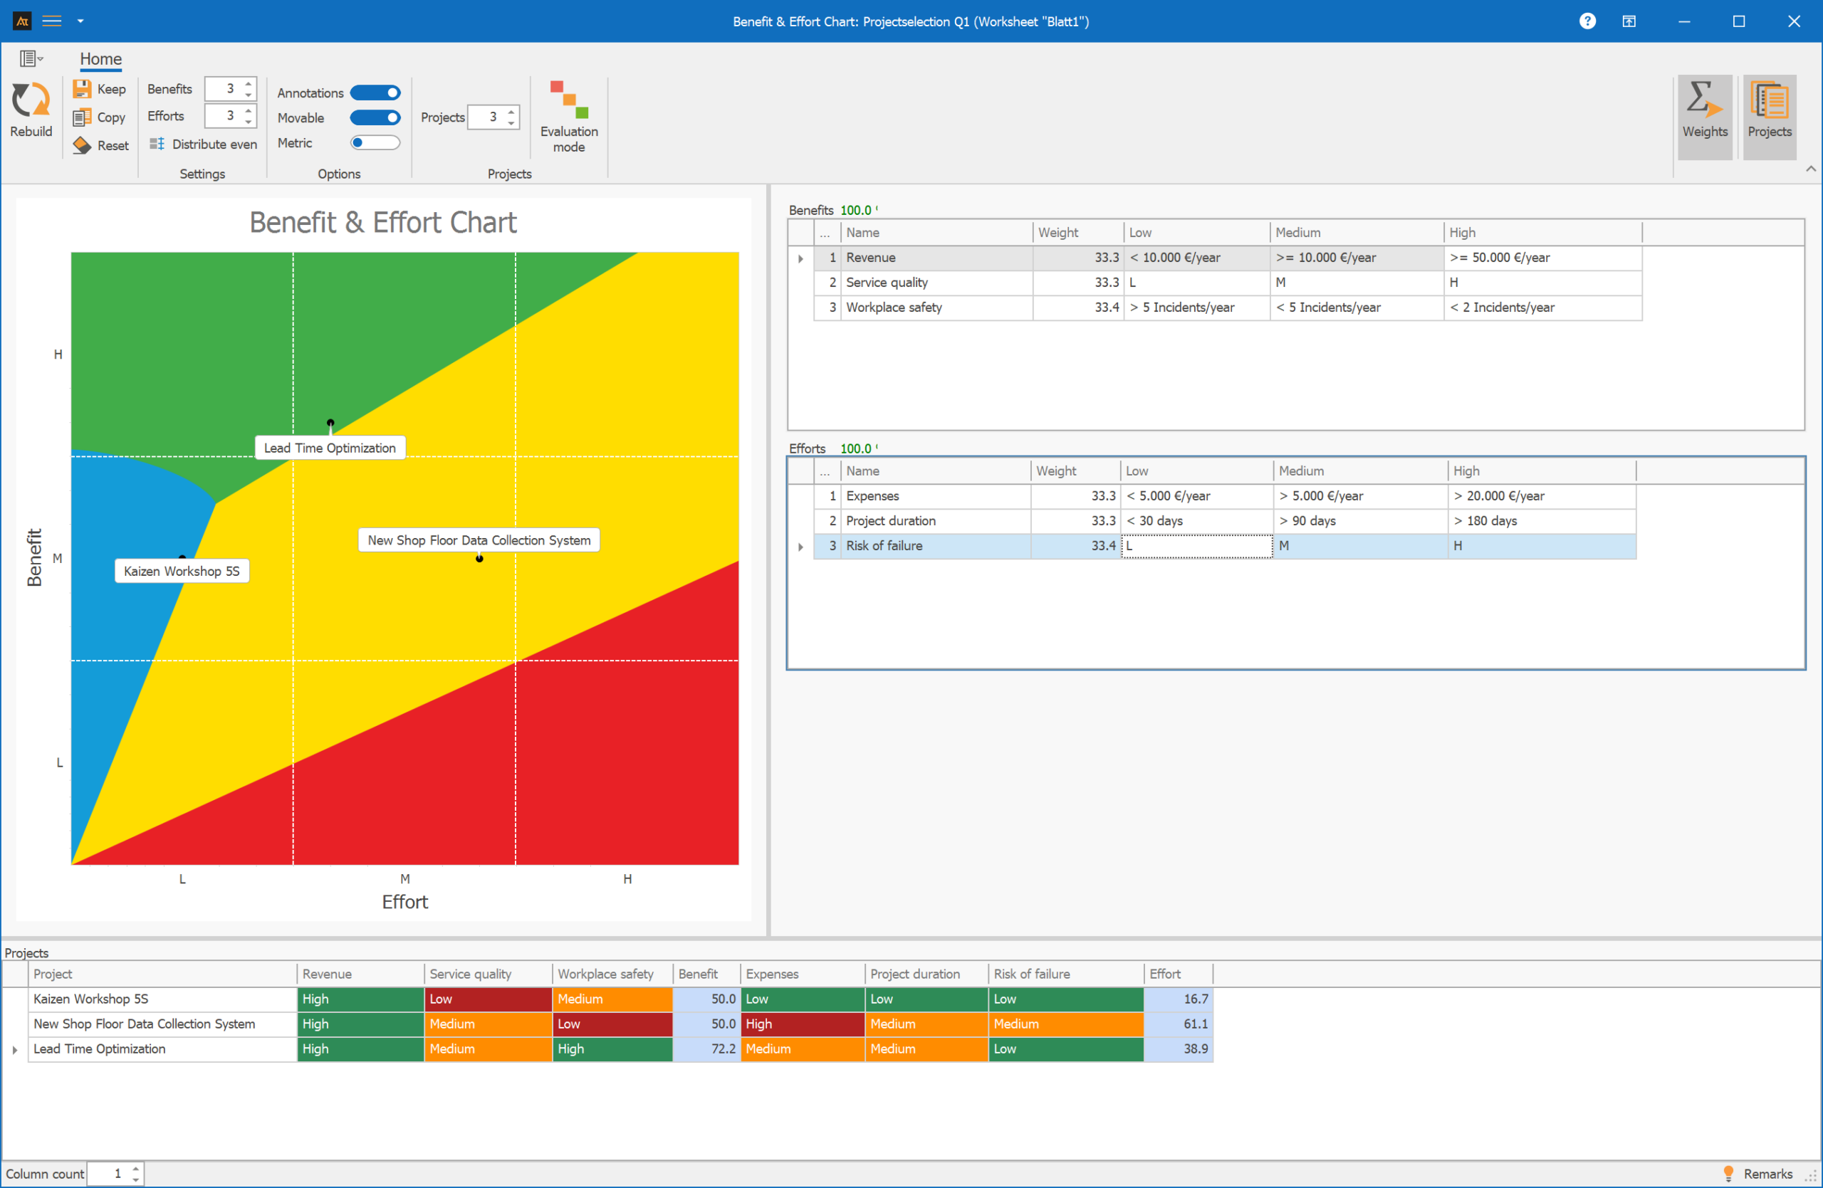Open the Weights sigma panel
Viewport: 1823px width, 1188px height.
click(x=1704, y=116)
